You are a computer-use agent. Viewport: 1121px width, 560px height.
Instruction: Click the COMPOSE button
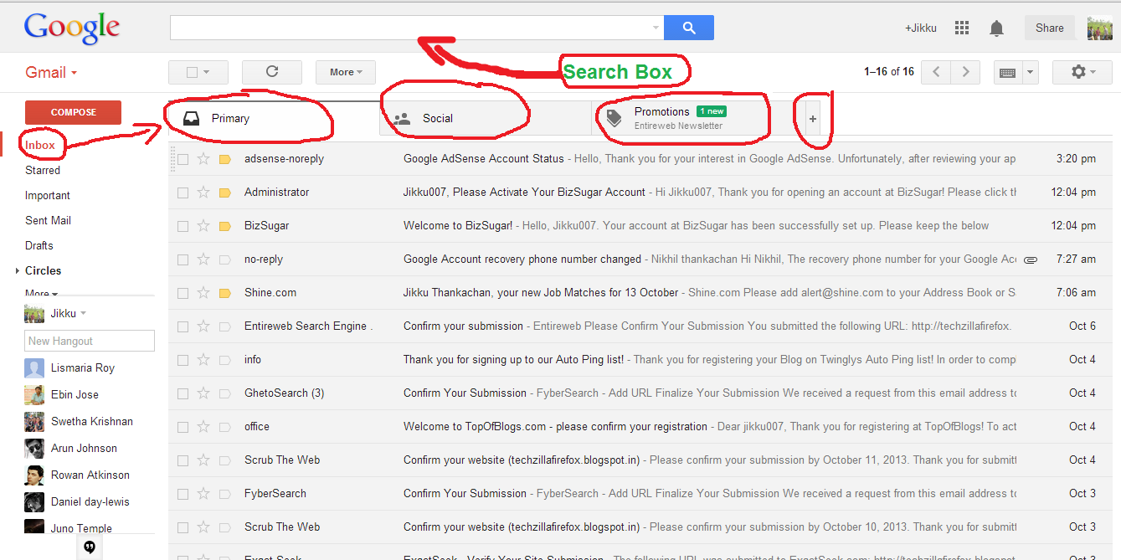(74, 112)
